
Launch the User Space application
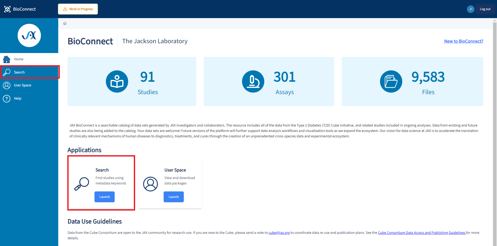173,197
